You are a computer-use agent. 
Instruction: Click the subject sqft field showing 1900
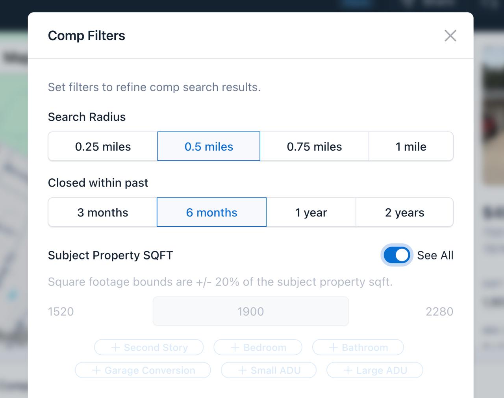point(250,311)
